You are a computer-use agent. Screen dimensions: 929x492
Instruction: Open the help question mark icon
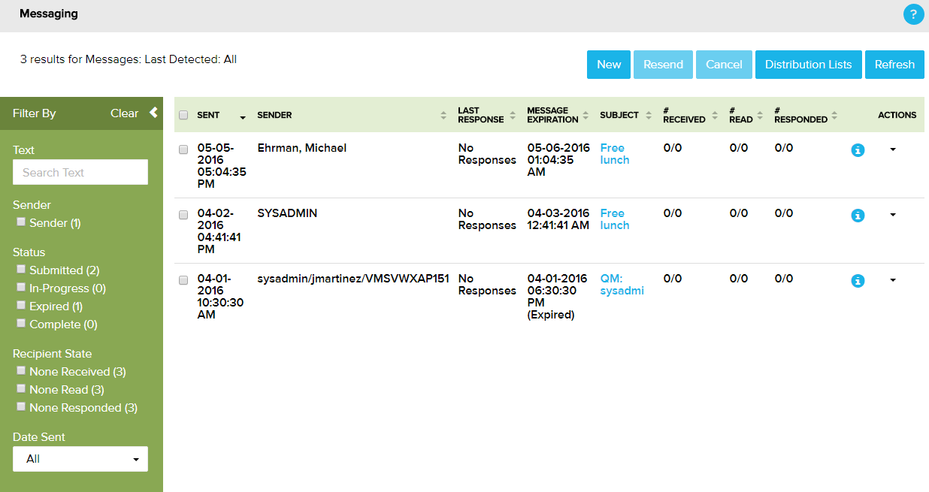913,14
